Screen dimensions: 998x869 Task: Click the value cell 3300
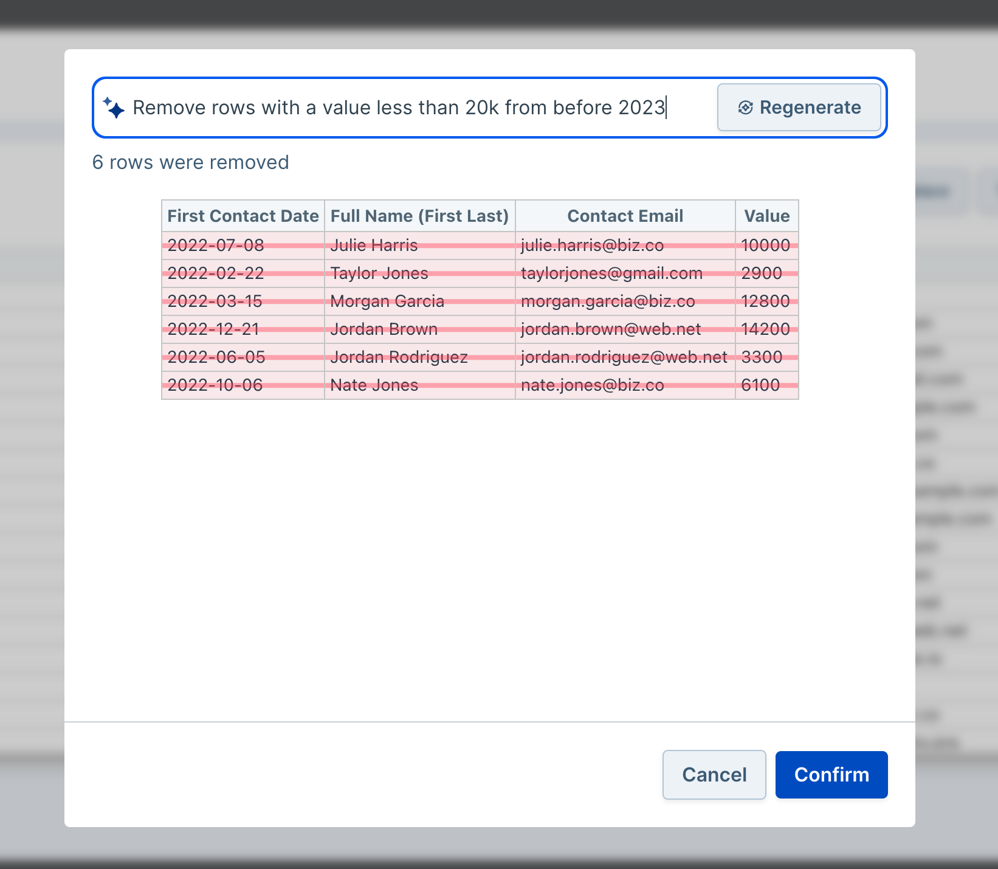pos(767,357)
